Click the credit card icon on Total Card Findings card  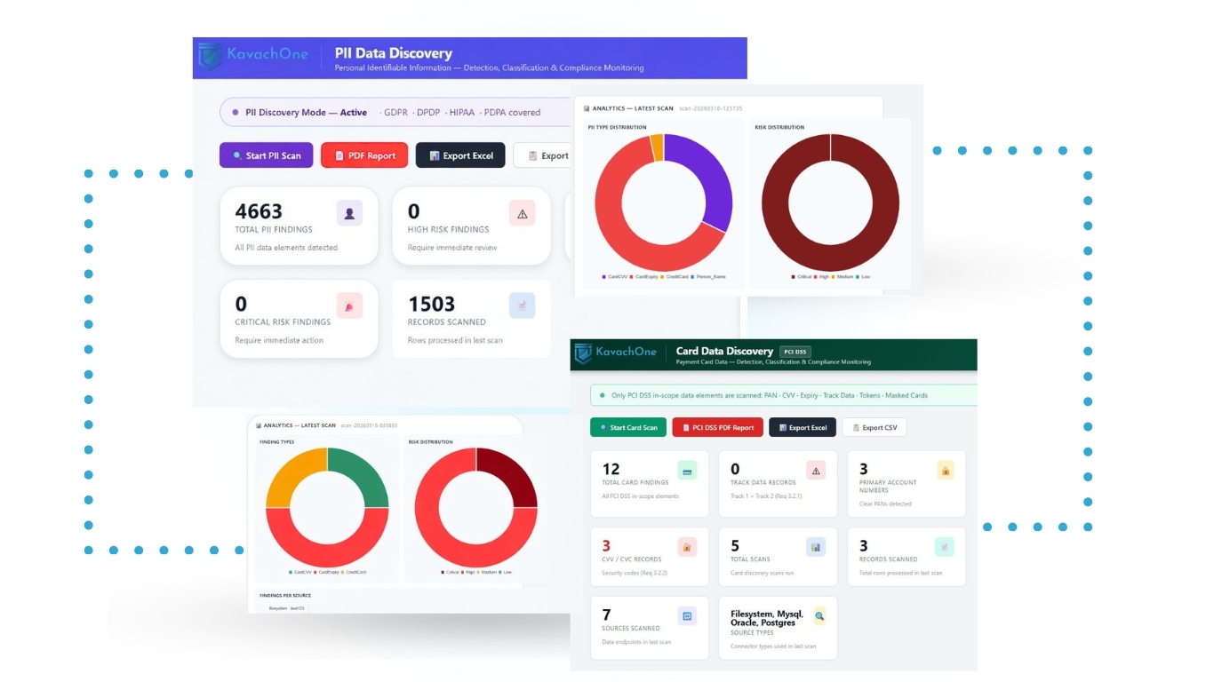click(x=687, y=471)
